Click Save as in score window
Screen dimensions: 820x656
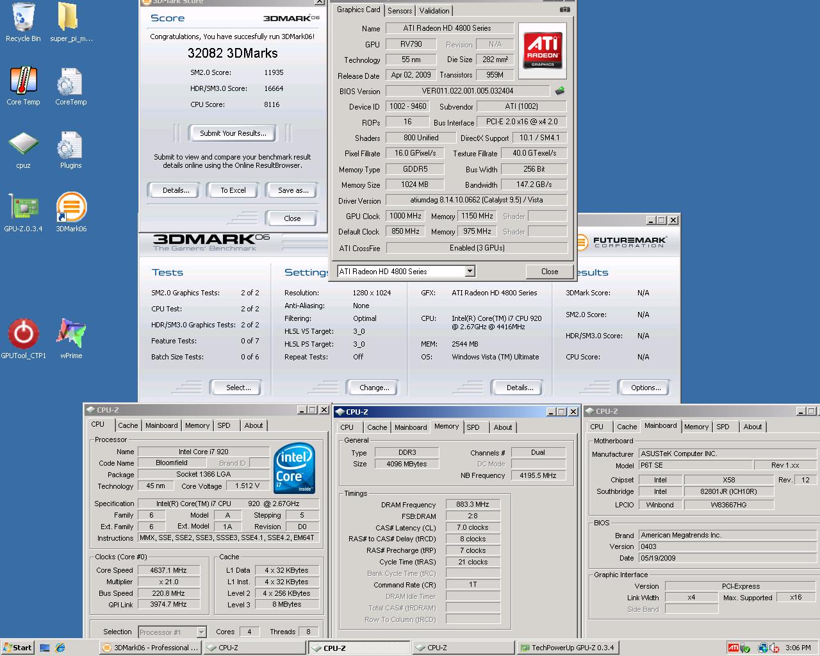[x=293, y=190]
